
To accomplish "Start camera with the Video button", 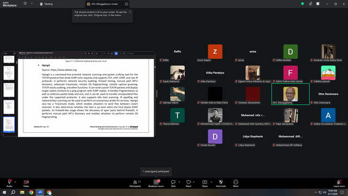I will (26, 183).
